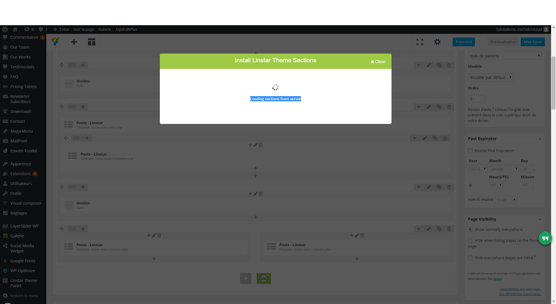Click the WordPress logo in admin bar

click(x=5, y=29)
